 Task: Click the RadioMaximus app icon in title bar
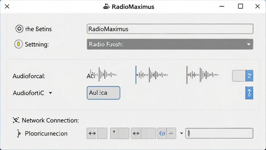[106, 7]
